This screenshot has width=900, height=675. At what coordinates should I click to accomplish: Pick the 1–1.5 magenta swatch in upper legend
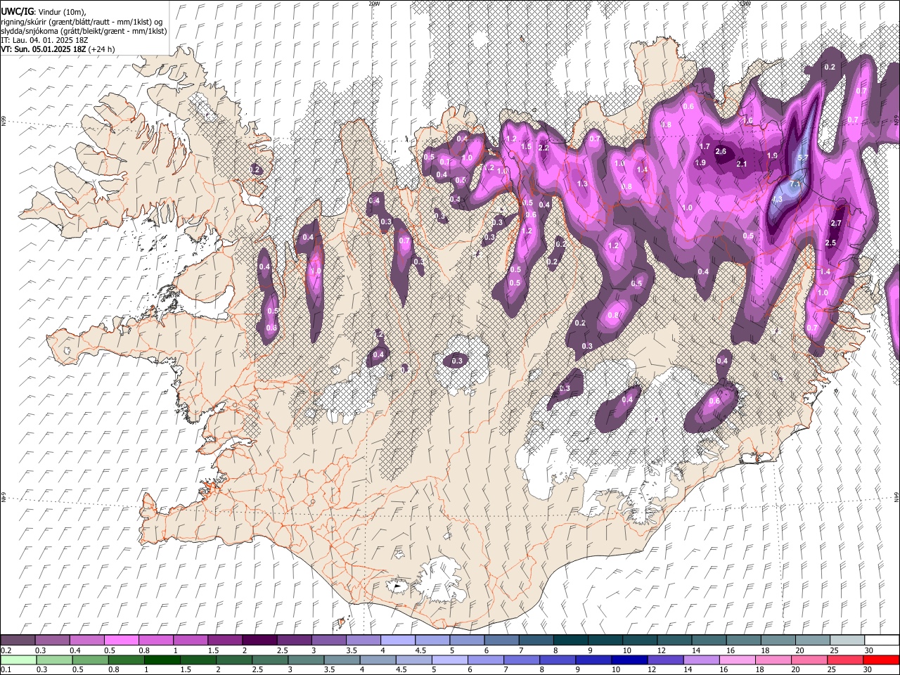coord(191,641)
